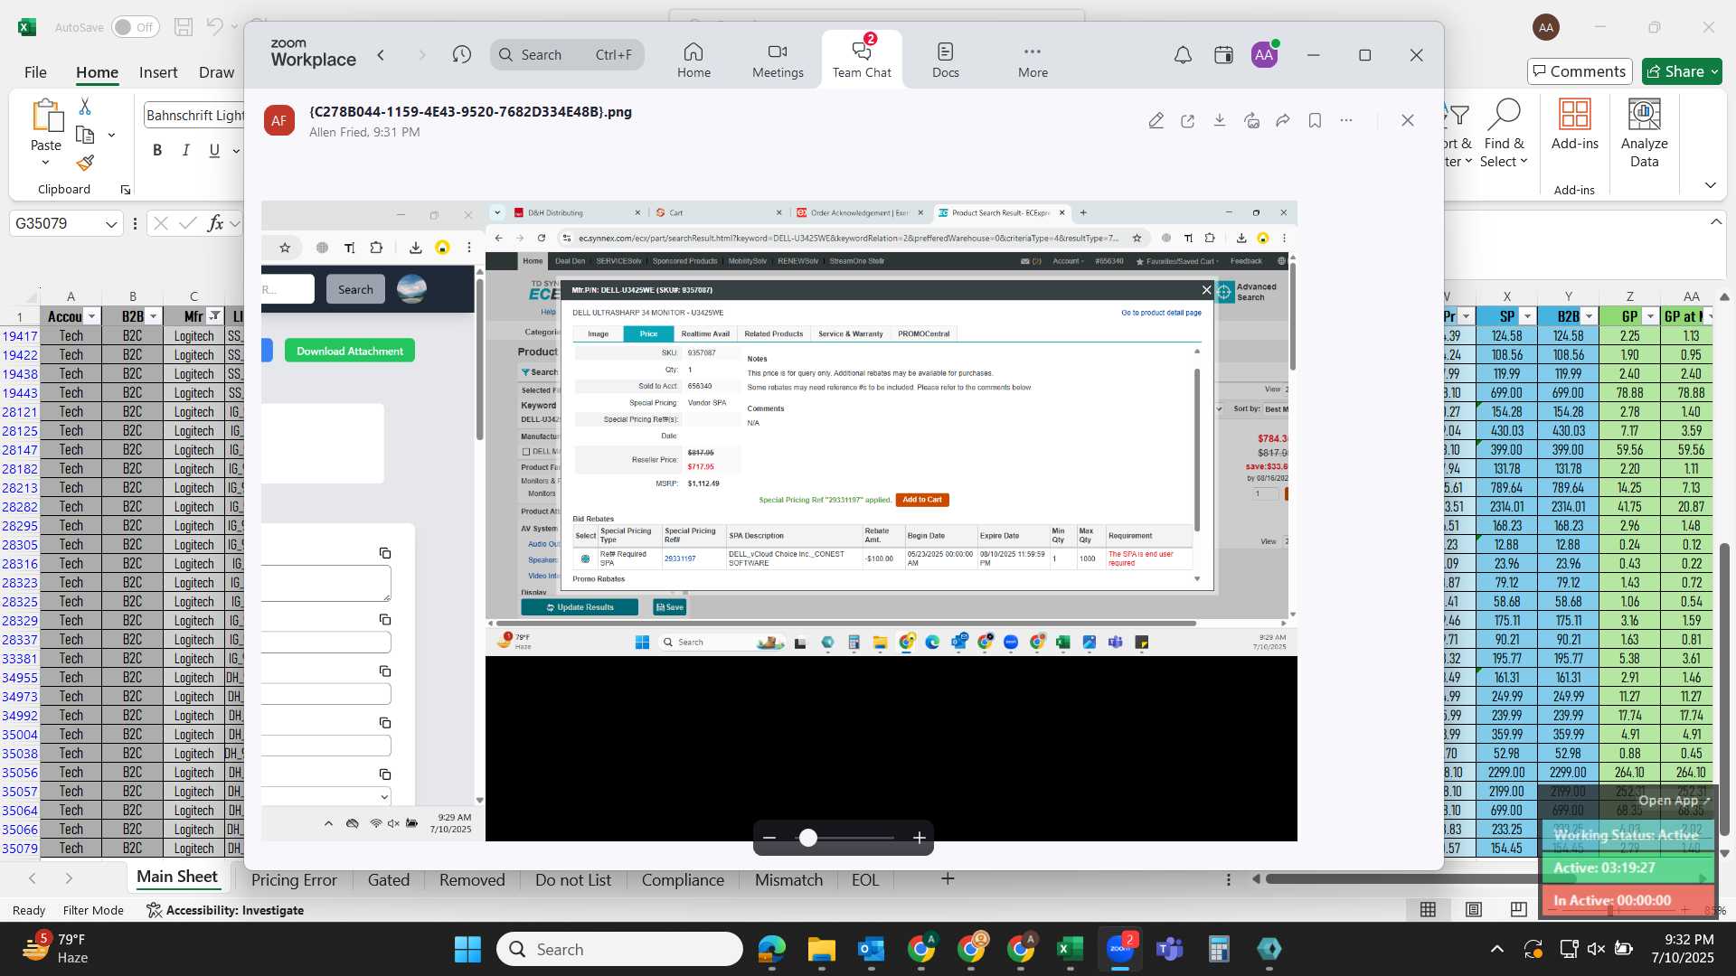Screen dimensions: 1736x976
Task: Open Zoom notifications bell
Action: pyautogui.click(x=1182, y=55)
